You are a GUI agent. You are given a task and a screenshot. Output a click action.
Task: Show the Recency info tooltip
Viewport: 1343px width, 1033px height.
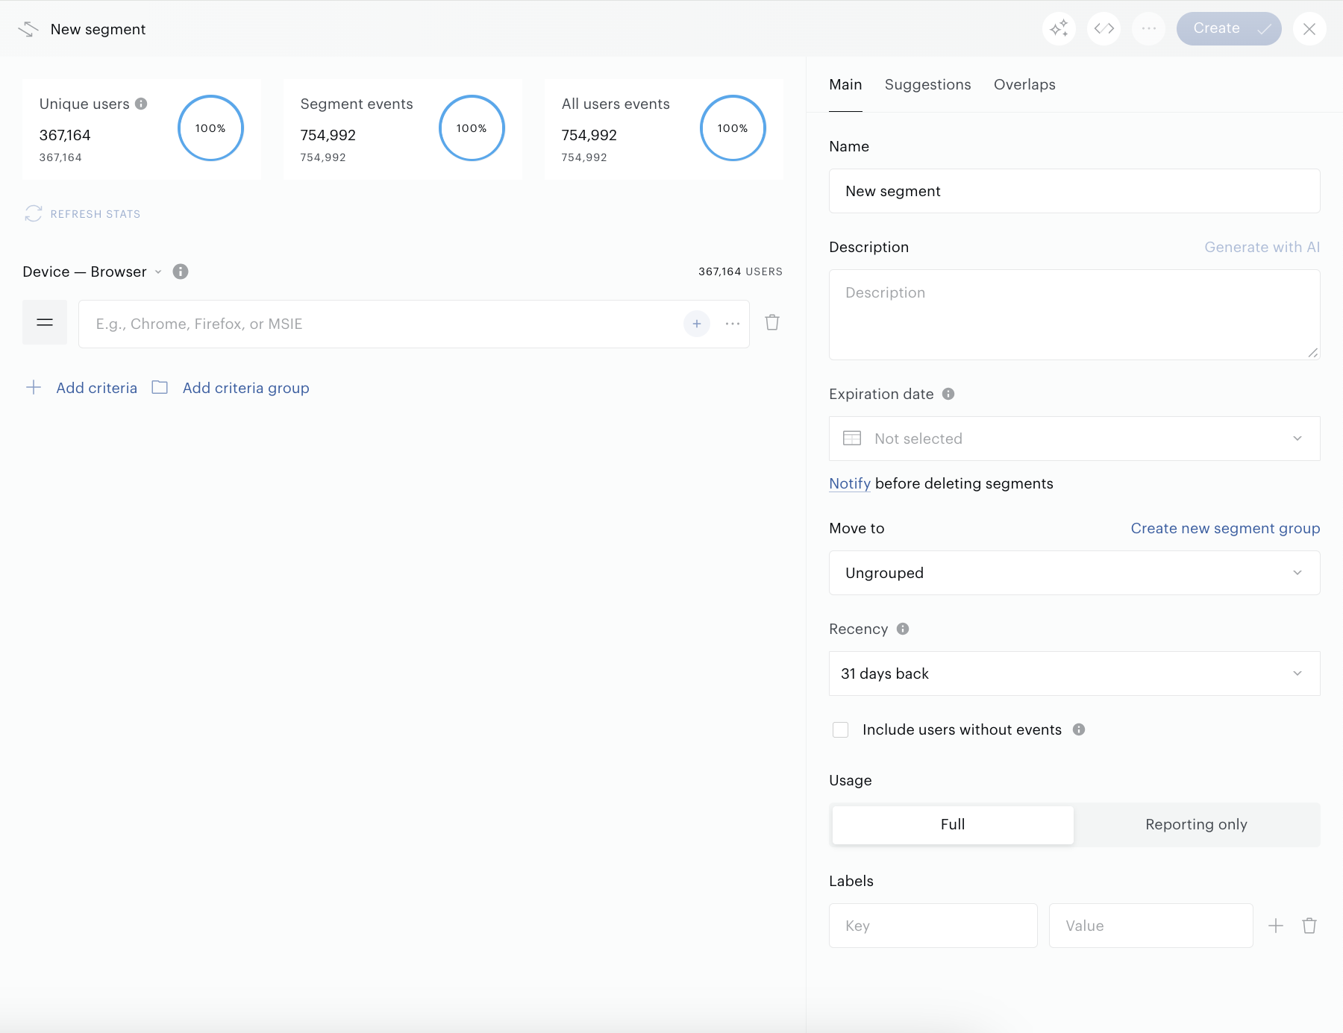903,629
